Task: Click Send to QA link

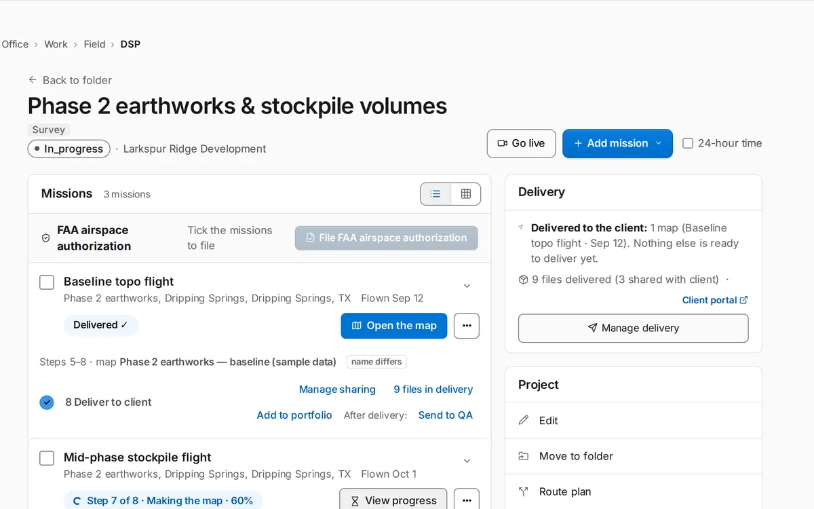Action: point(446,415)
